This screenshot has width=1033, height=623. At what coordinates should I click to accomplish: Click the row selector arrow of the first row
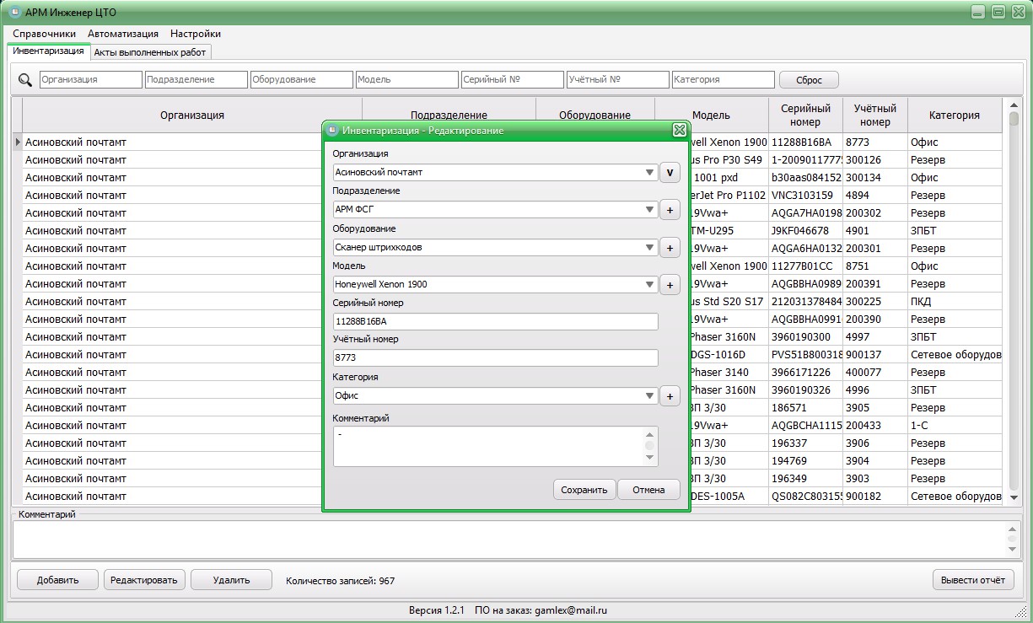click(17, 142)
